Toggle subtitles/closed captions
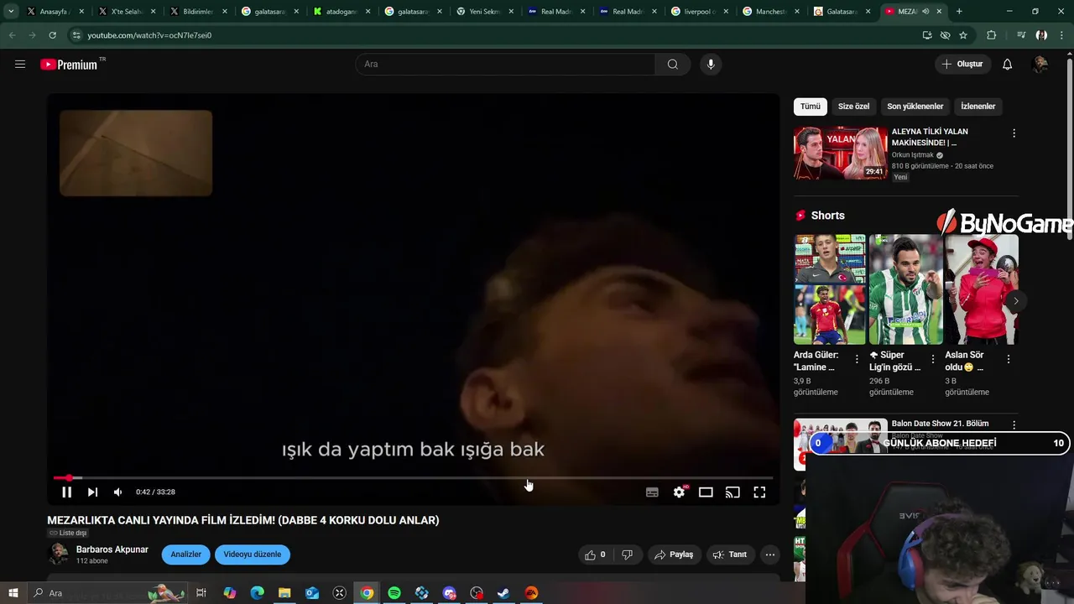 (x=652, y=492)
